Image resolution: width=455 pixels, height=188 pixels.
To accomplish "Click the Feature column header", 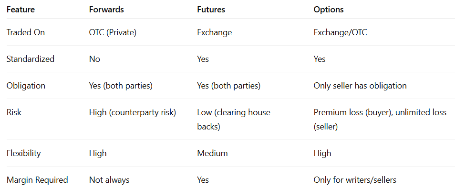I will [x=21, y=10].
